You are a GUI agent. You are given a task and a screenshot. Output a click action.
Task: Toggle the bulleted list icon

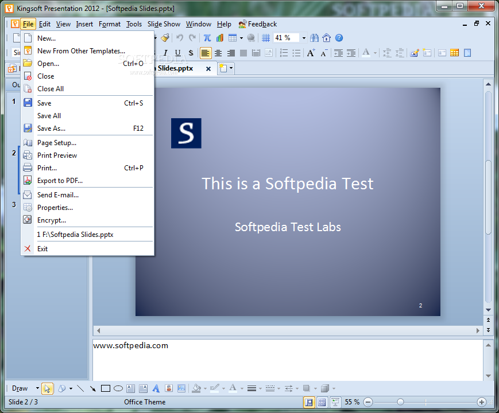296,53
